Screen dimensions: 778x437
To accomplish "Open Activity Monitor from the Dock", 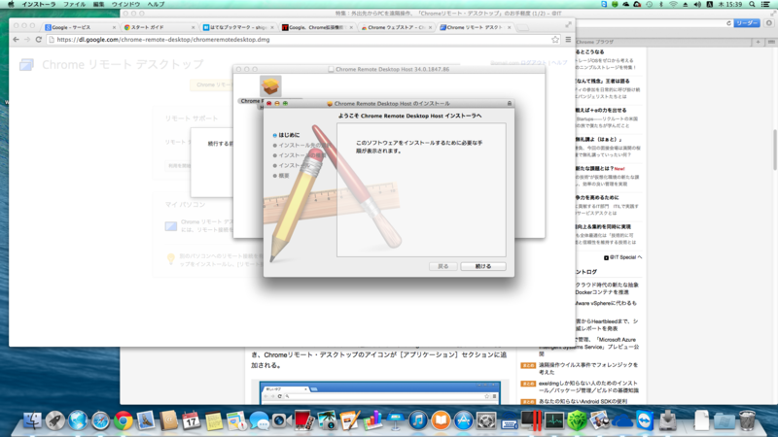I will 554,420.
